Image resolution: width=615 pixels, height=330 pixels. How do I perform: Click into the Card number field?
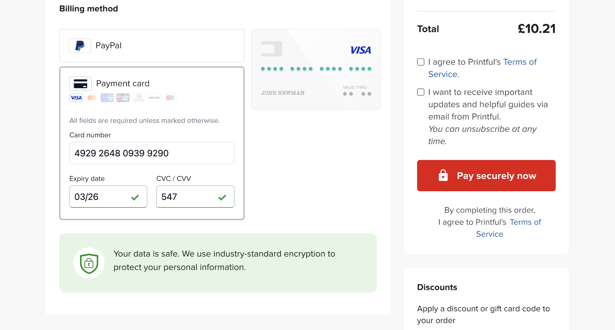coord(152,153)
